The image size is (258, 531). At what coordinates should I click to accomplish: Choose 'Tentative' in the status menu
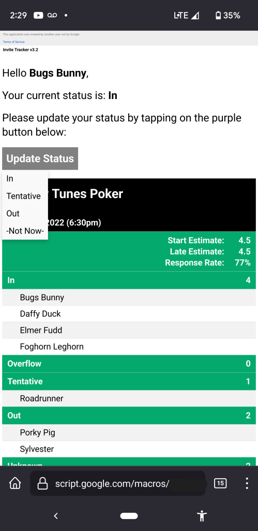(25, 196)
